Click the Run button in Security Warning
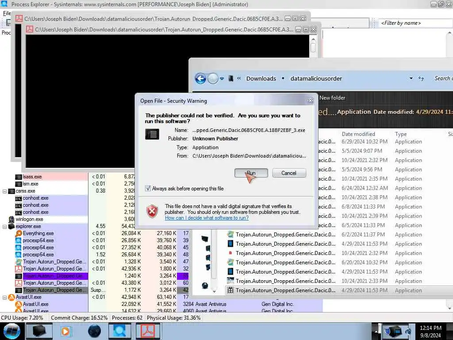The width and height of the screenshot is (453, 340). 251,173
